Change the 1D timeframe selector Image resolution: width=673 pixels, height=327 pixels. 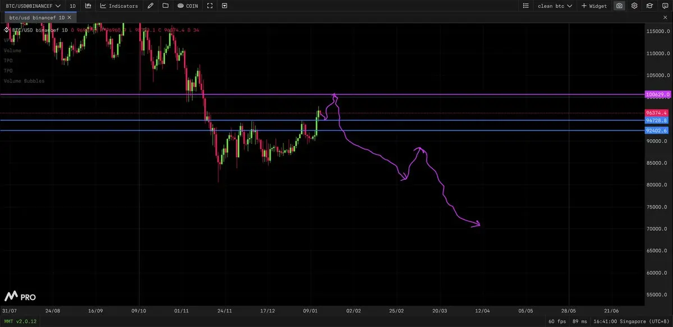point(73,6)
